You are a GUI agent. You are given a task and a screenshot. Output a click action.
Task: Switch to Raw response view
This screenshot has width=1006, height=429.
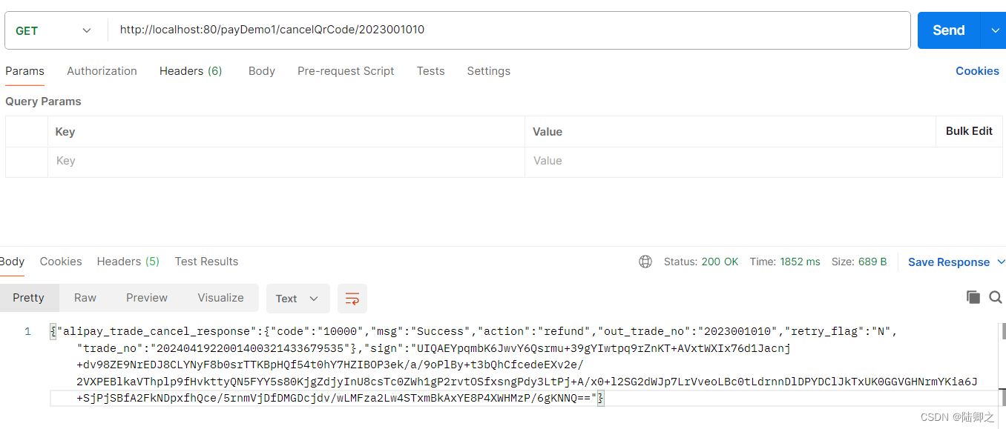coord(85,298)
